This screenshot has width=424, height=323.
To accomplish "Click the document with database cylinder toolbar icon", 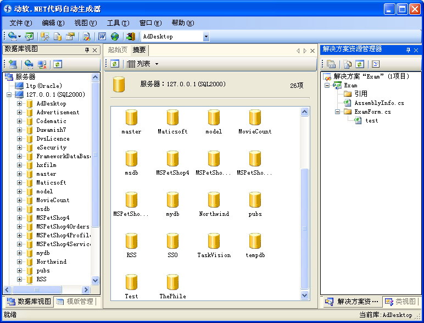I will coord(58,36).
